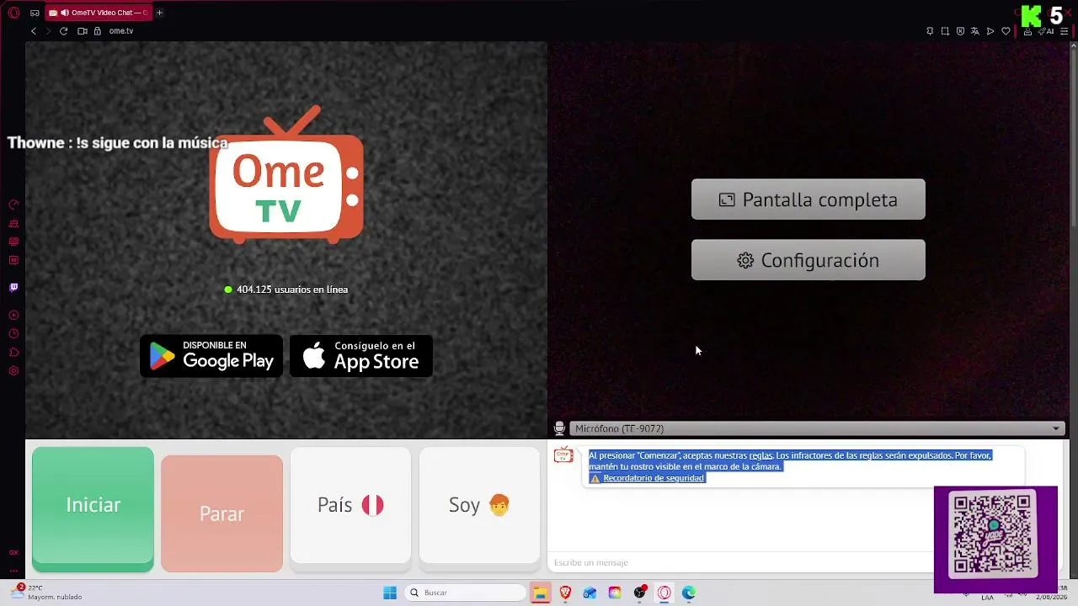Open Configuración settings
This screenshot has height=606, width=1078.
[x=808, y=260]
